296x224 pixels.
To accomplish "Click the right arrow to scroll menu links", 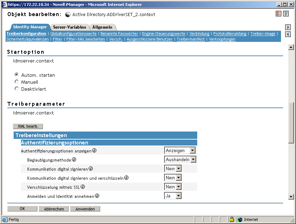I will 288,27.
